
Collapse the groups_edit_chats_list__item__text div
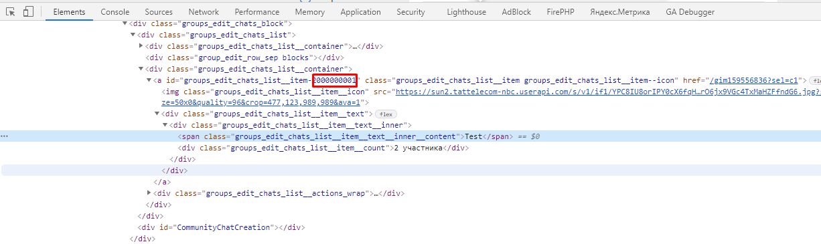point(157,114)
